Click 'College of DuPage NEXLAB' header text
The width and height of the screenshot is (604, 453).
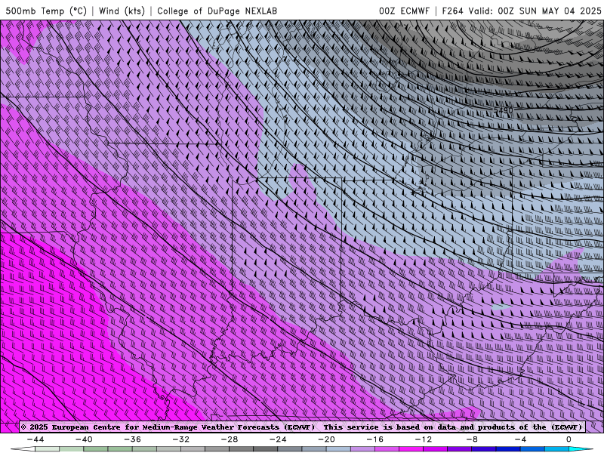pyautogui.click(x=217, y=11)
